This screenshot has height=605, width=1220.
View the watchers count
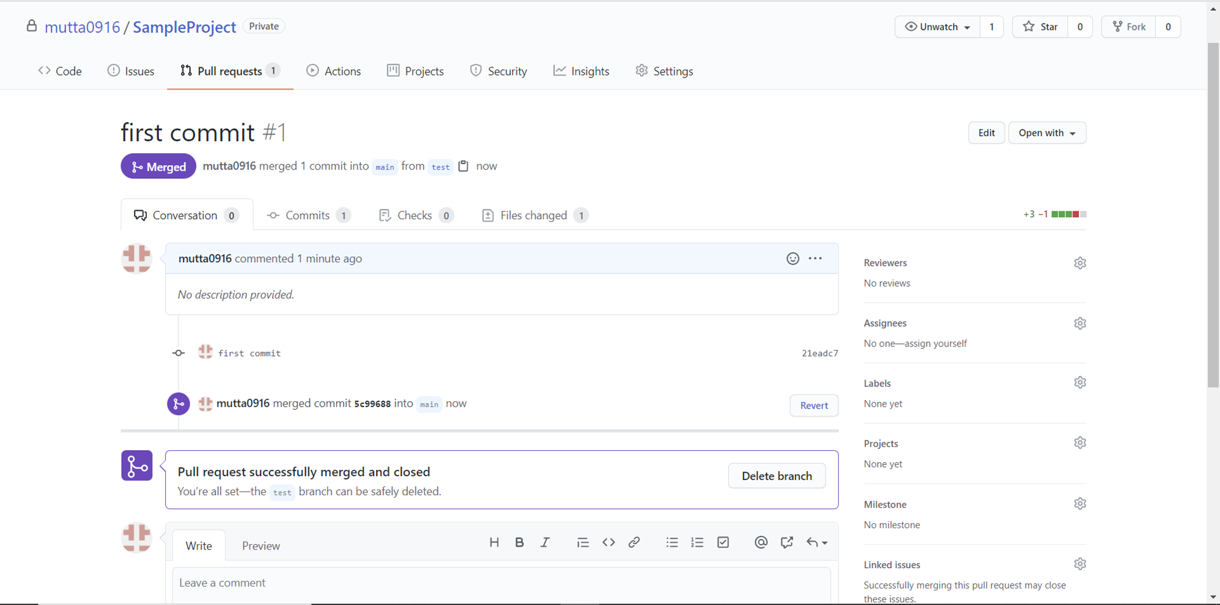tap(991, 27)
